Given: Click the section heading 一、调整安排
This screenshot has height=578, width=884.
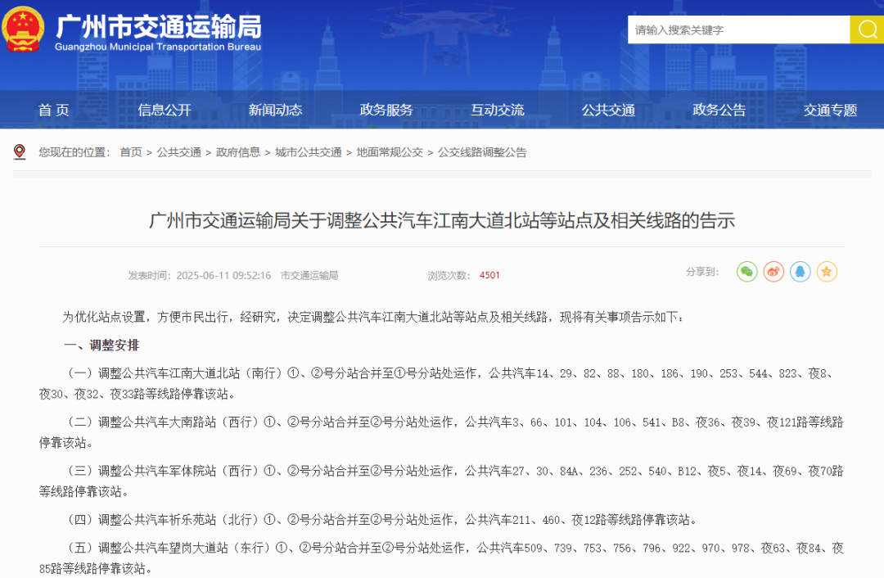Looking at the screenshot, I should [x=101, y=345].
